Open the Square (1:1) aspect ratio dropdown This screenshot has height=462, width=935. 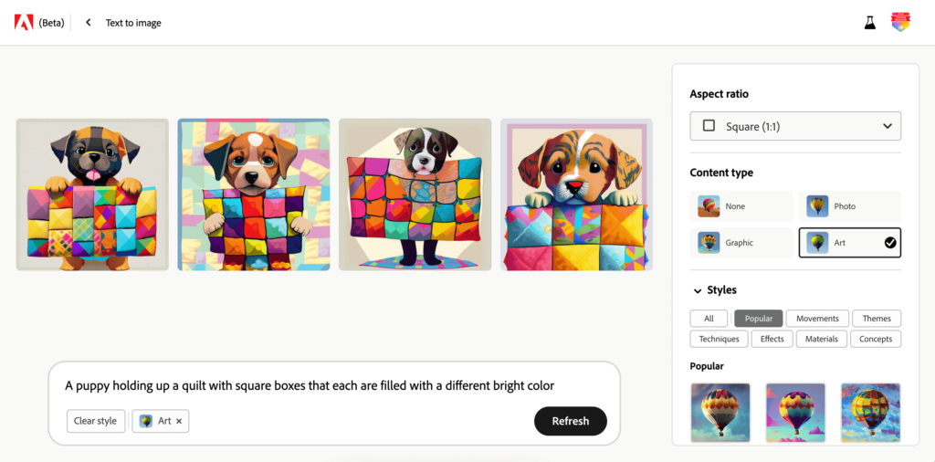[x=795, y=126]
